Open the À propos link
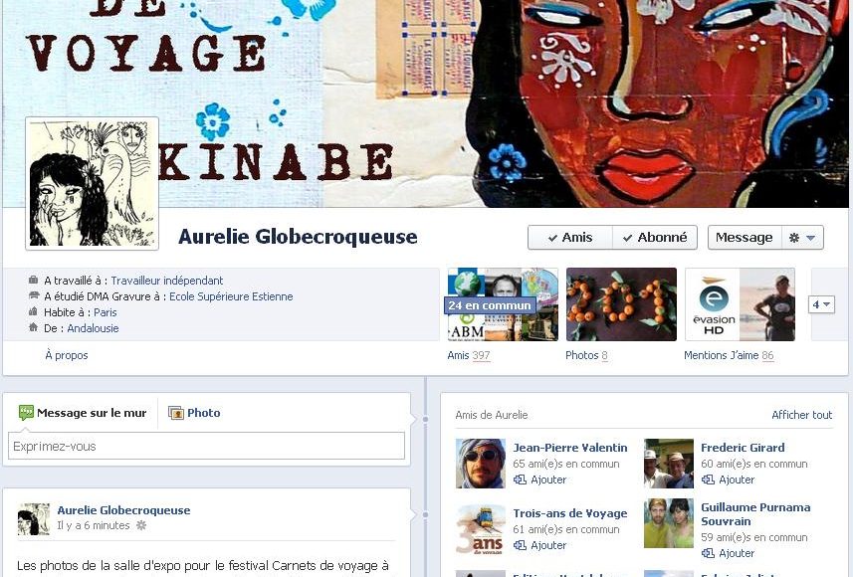The height and width of the screenshot is (577, 853). (67, 355)
